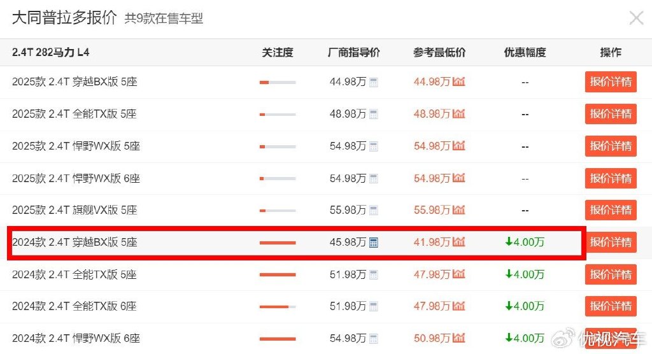Show price trend chart for 2024款 全能TX版 5座
The image size is (652, 354).
point(458,274)
